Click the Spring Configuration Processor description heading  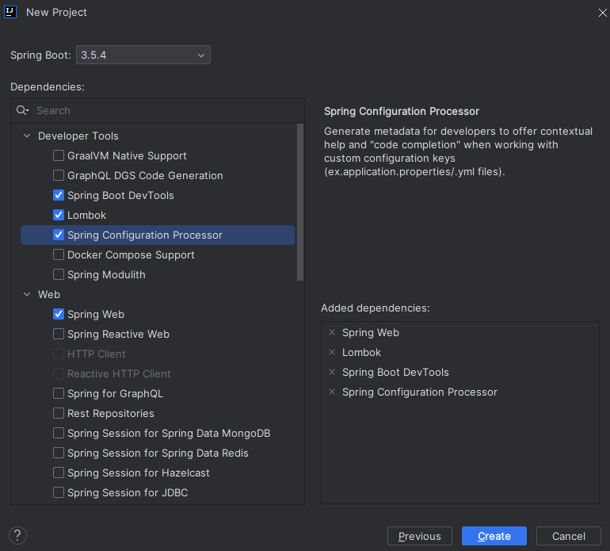402,111
